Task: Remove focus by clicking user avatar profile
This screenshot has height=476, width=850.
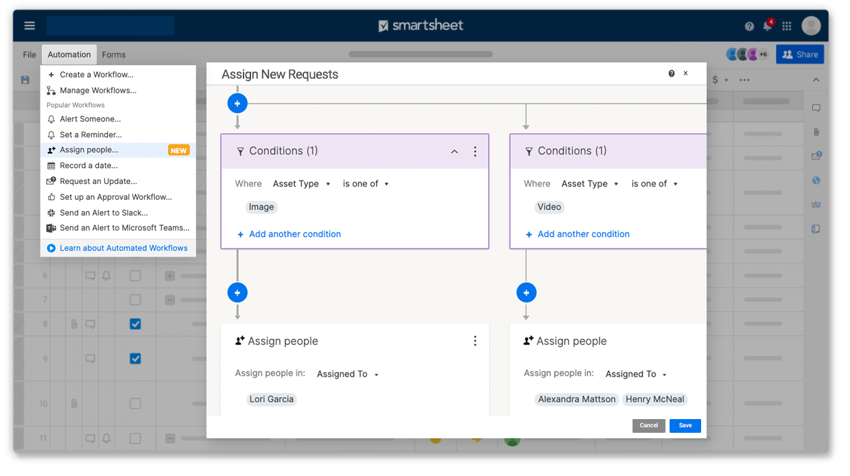Action: pos(811,26)
